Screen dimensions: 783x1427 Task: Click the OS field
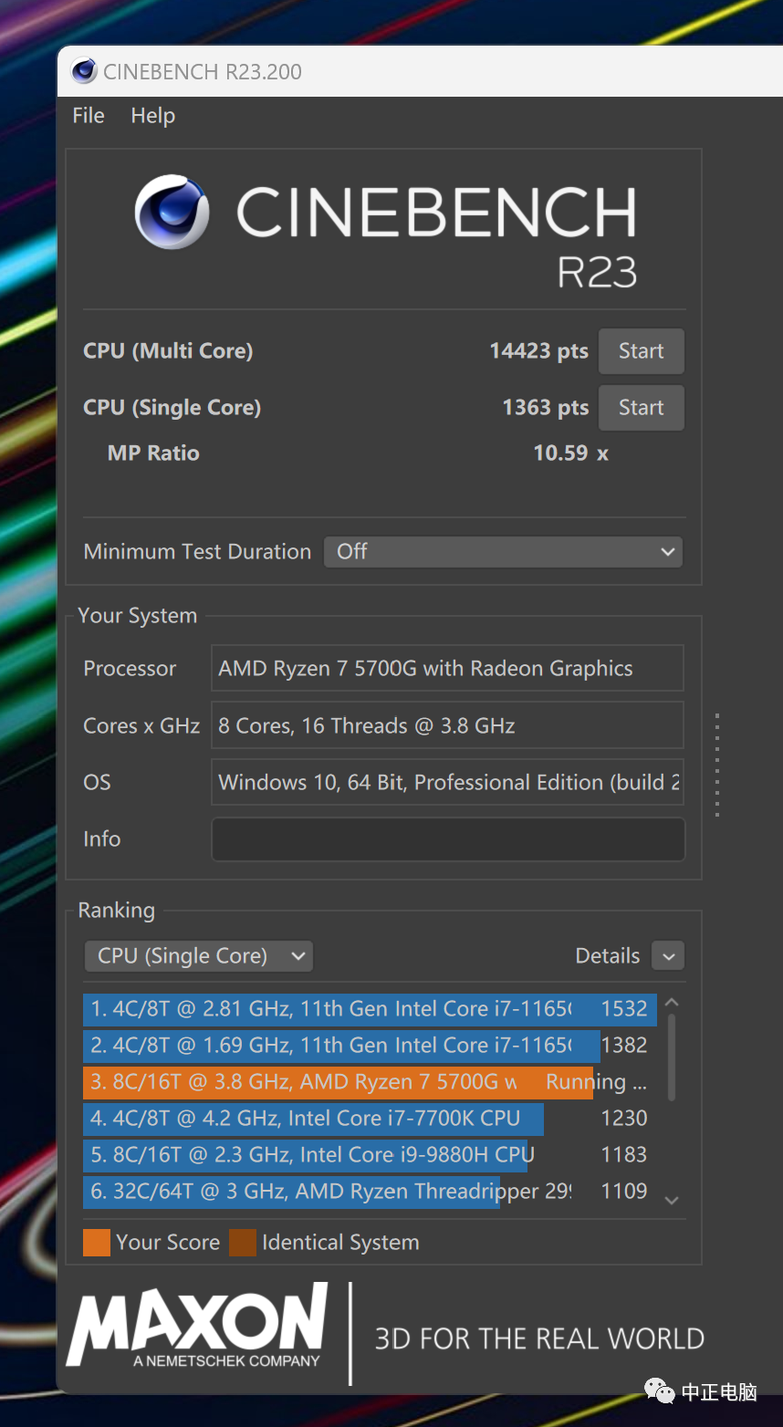pos(447,783)
